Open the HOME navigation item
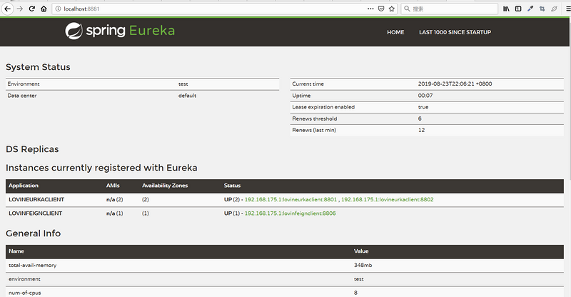Image resolution: width=571 pixels, height=297 pixels. coord(395,32)
